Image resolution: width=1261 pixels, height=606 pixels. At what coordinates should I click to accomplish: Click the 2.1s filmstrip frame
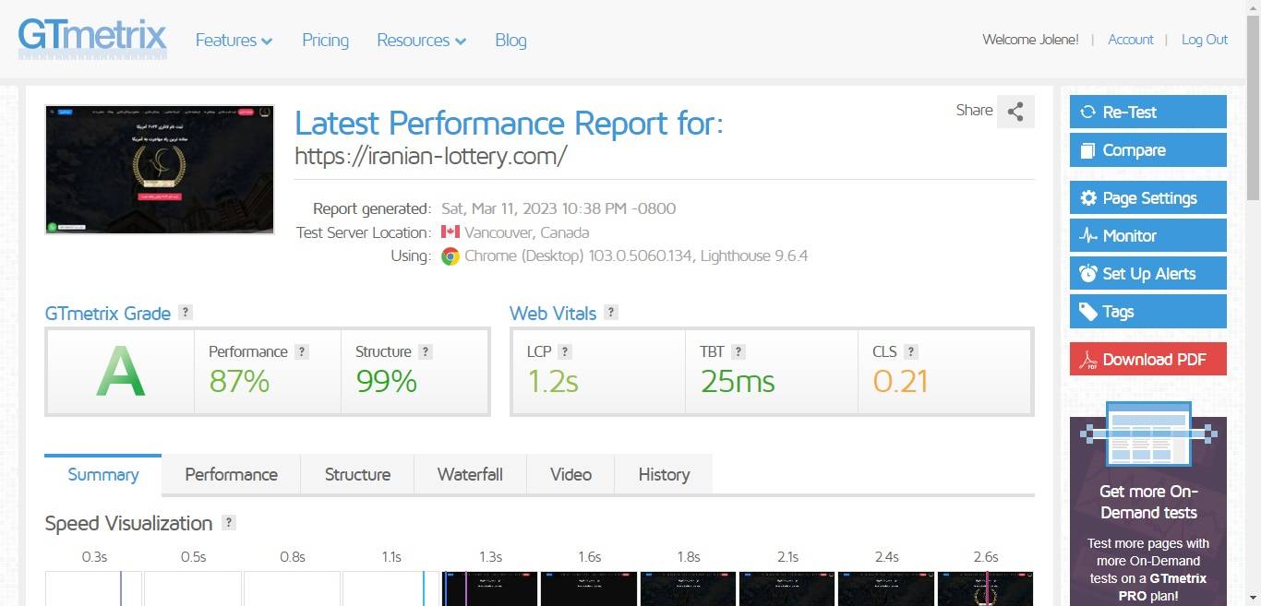coord(787,588)
